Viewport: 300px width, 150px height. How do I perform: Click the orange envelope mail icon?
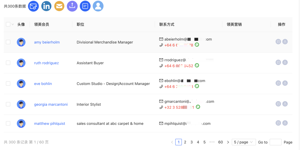(59, 6)
